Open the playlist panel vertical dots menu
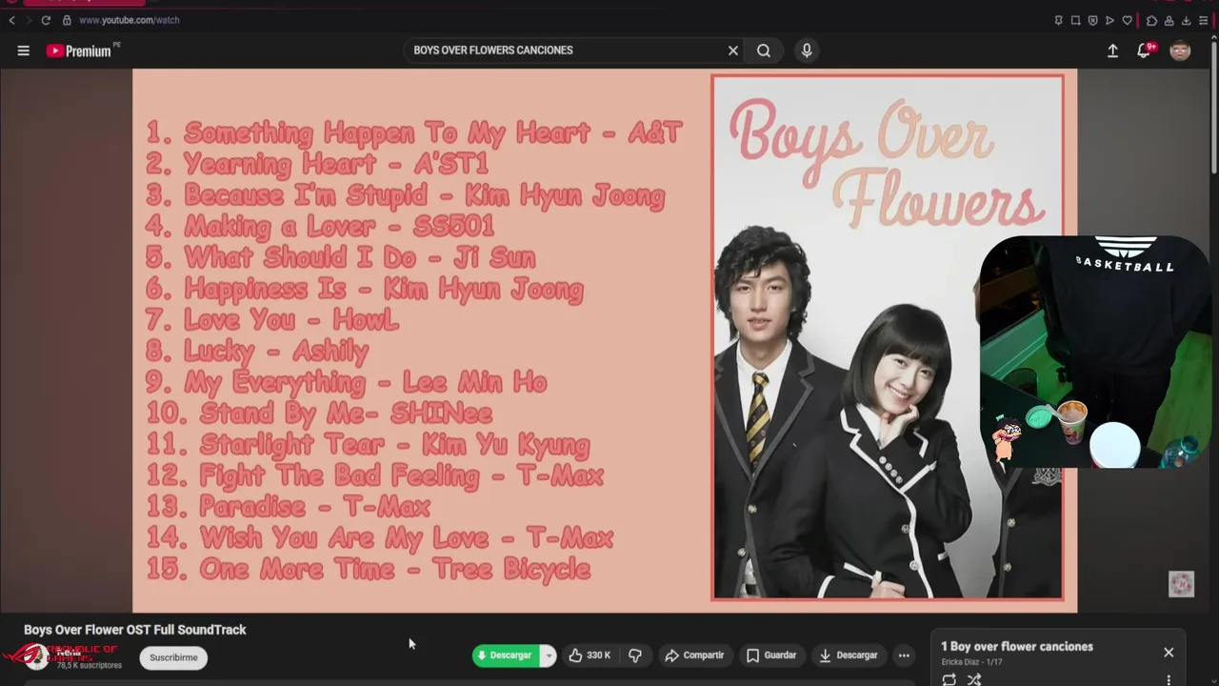Screen dimensions: 1219x686 (x=1169, y=680)
